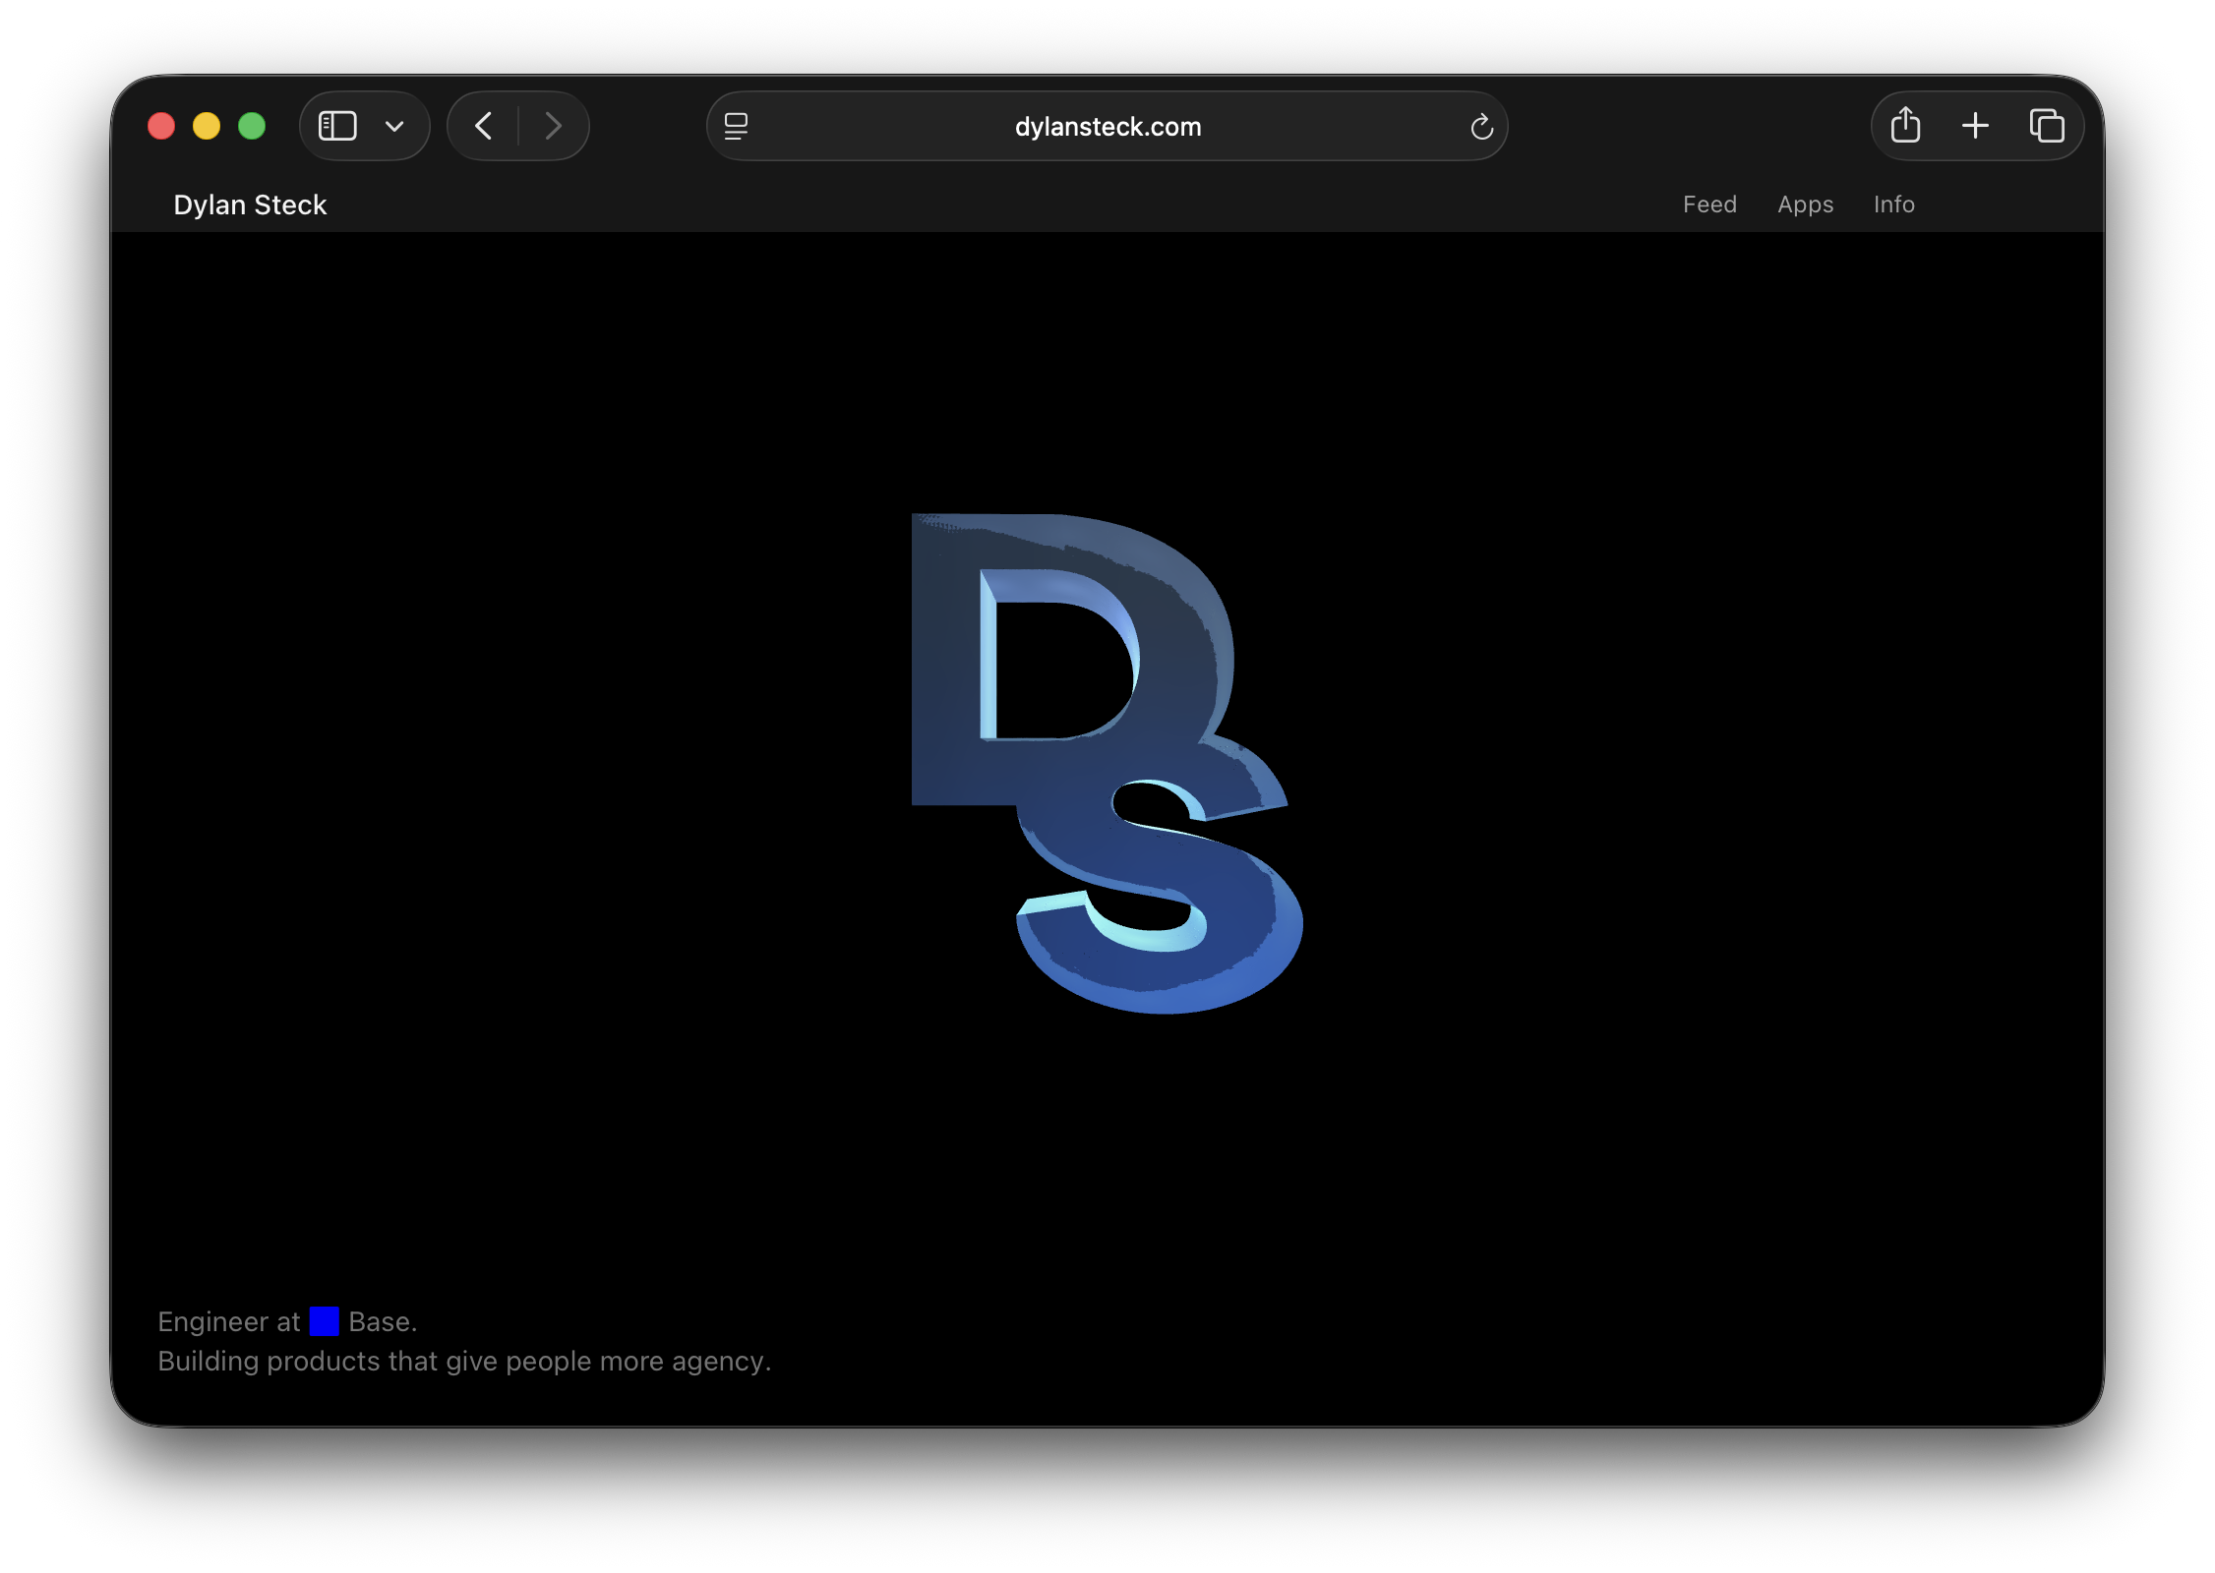Toggle the Safari sidebar icon
2215x1573 pixels.
pos(337,126)
